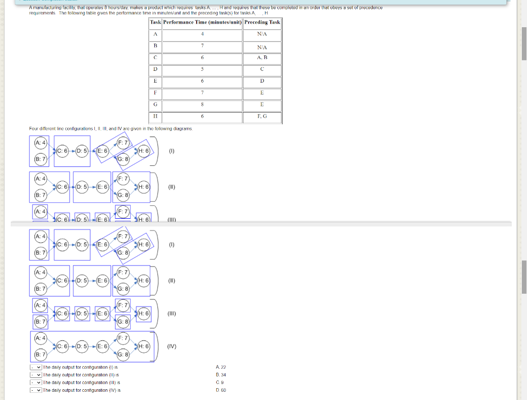Open dropdown for configuration (I) daily output

point(36,367)
